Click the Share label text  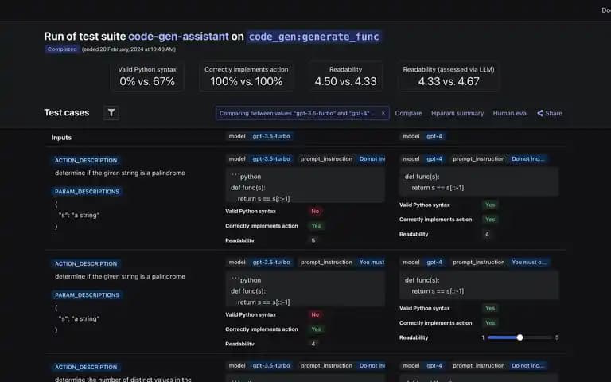[x=554, y=113]
